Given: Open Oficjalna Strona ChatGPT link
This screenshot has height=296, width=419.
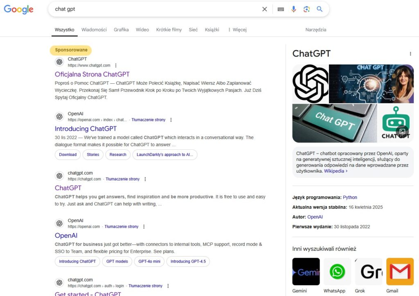Looking at the screenshot, I should [92, 74].
